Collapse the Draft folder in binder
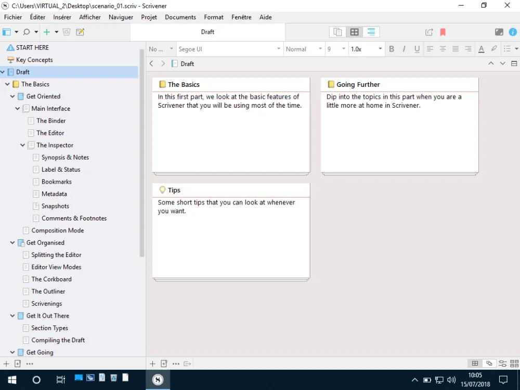The width and height of the screenshot is (520, 390). 3,72
